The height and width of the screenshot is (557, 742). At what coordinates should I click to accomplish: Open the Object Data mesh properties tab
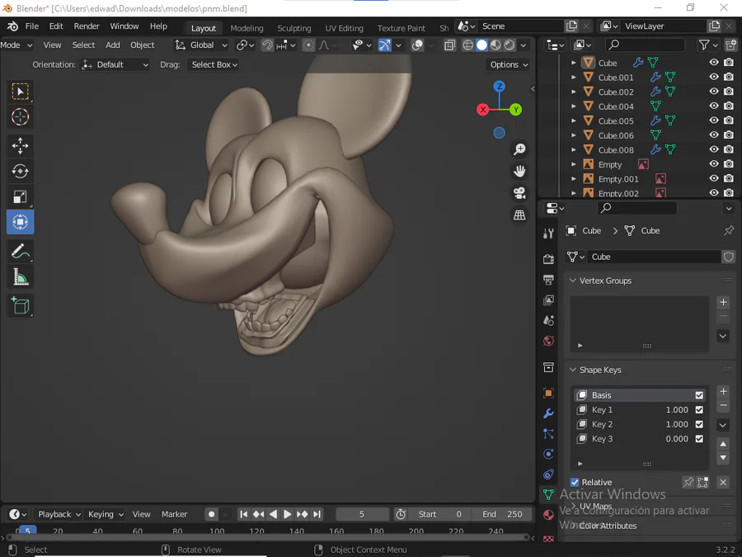(548, 494)
